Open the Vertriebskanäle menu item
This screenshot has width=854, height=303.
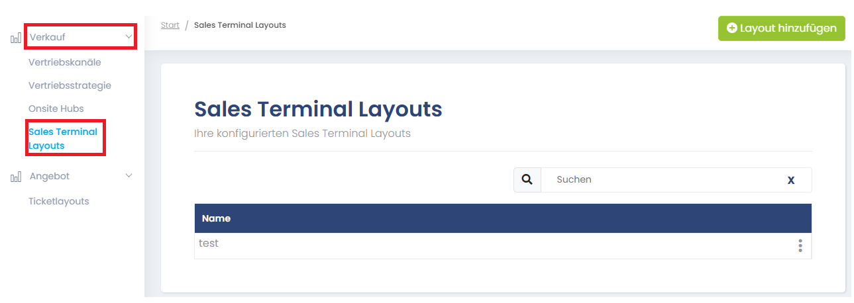(x=65, y=62)
